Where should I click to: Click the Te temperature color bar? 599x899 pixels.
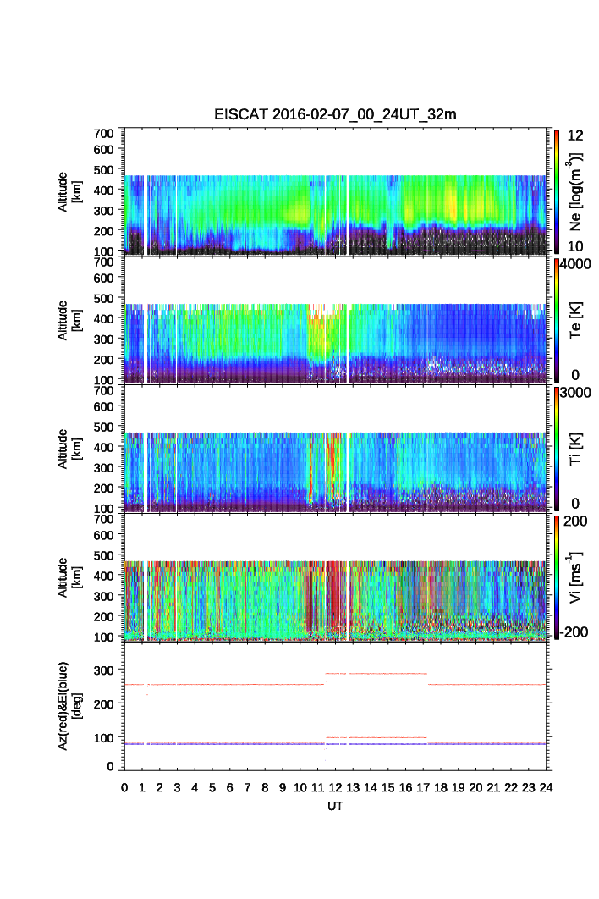(x=557, y=320)
